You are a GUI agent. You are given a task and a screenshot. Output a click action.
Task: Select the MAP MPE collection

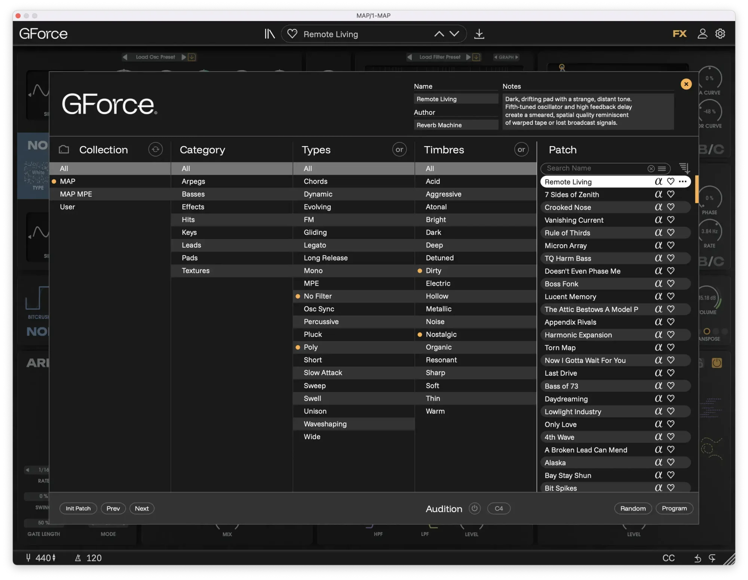110,194
